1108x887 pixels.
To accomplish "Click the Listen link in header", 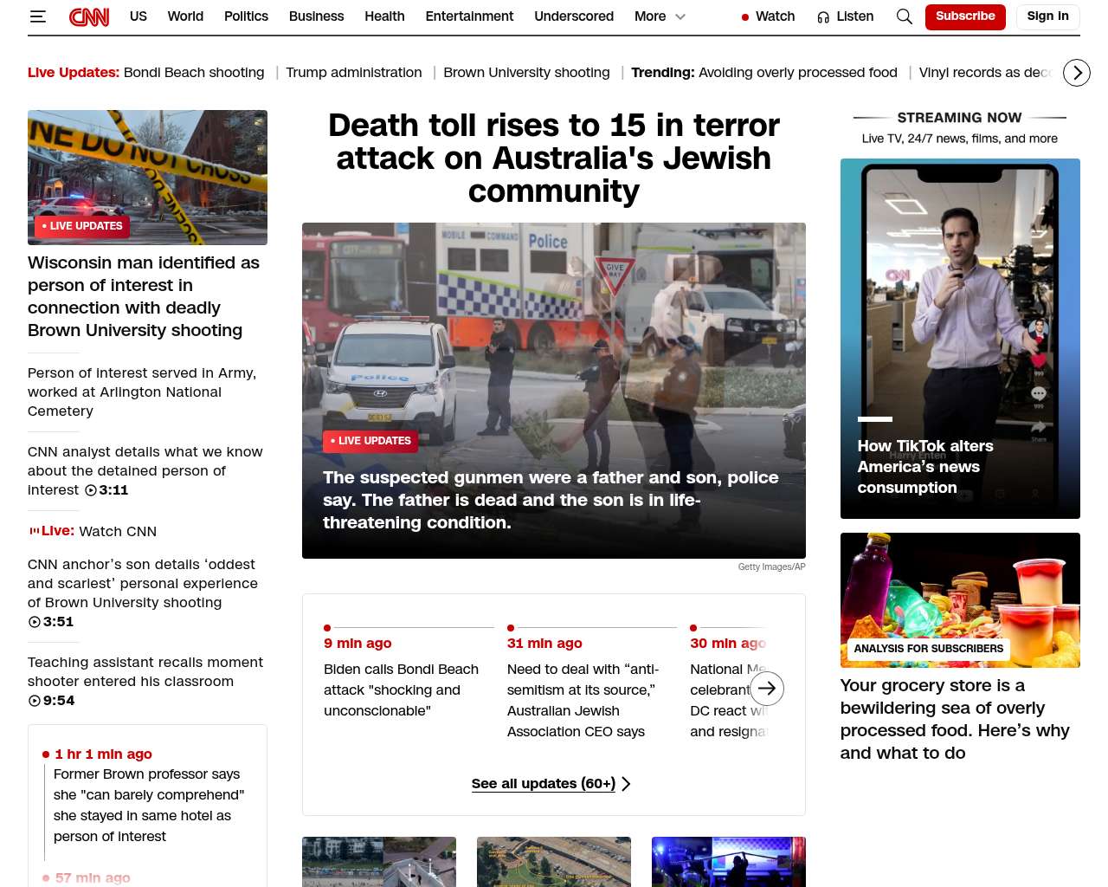I will point(855,16).
